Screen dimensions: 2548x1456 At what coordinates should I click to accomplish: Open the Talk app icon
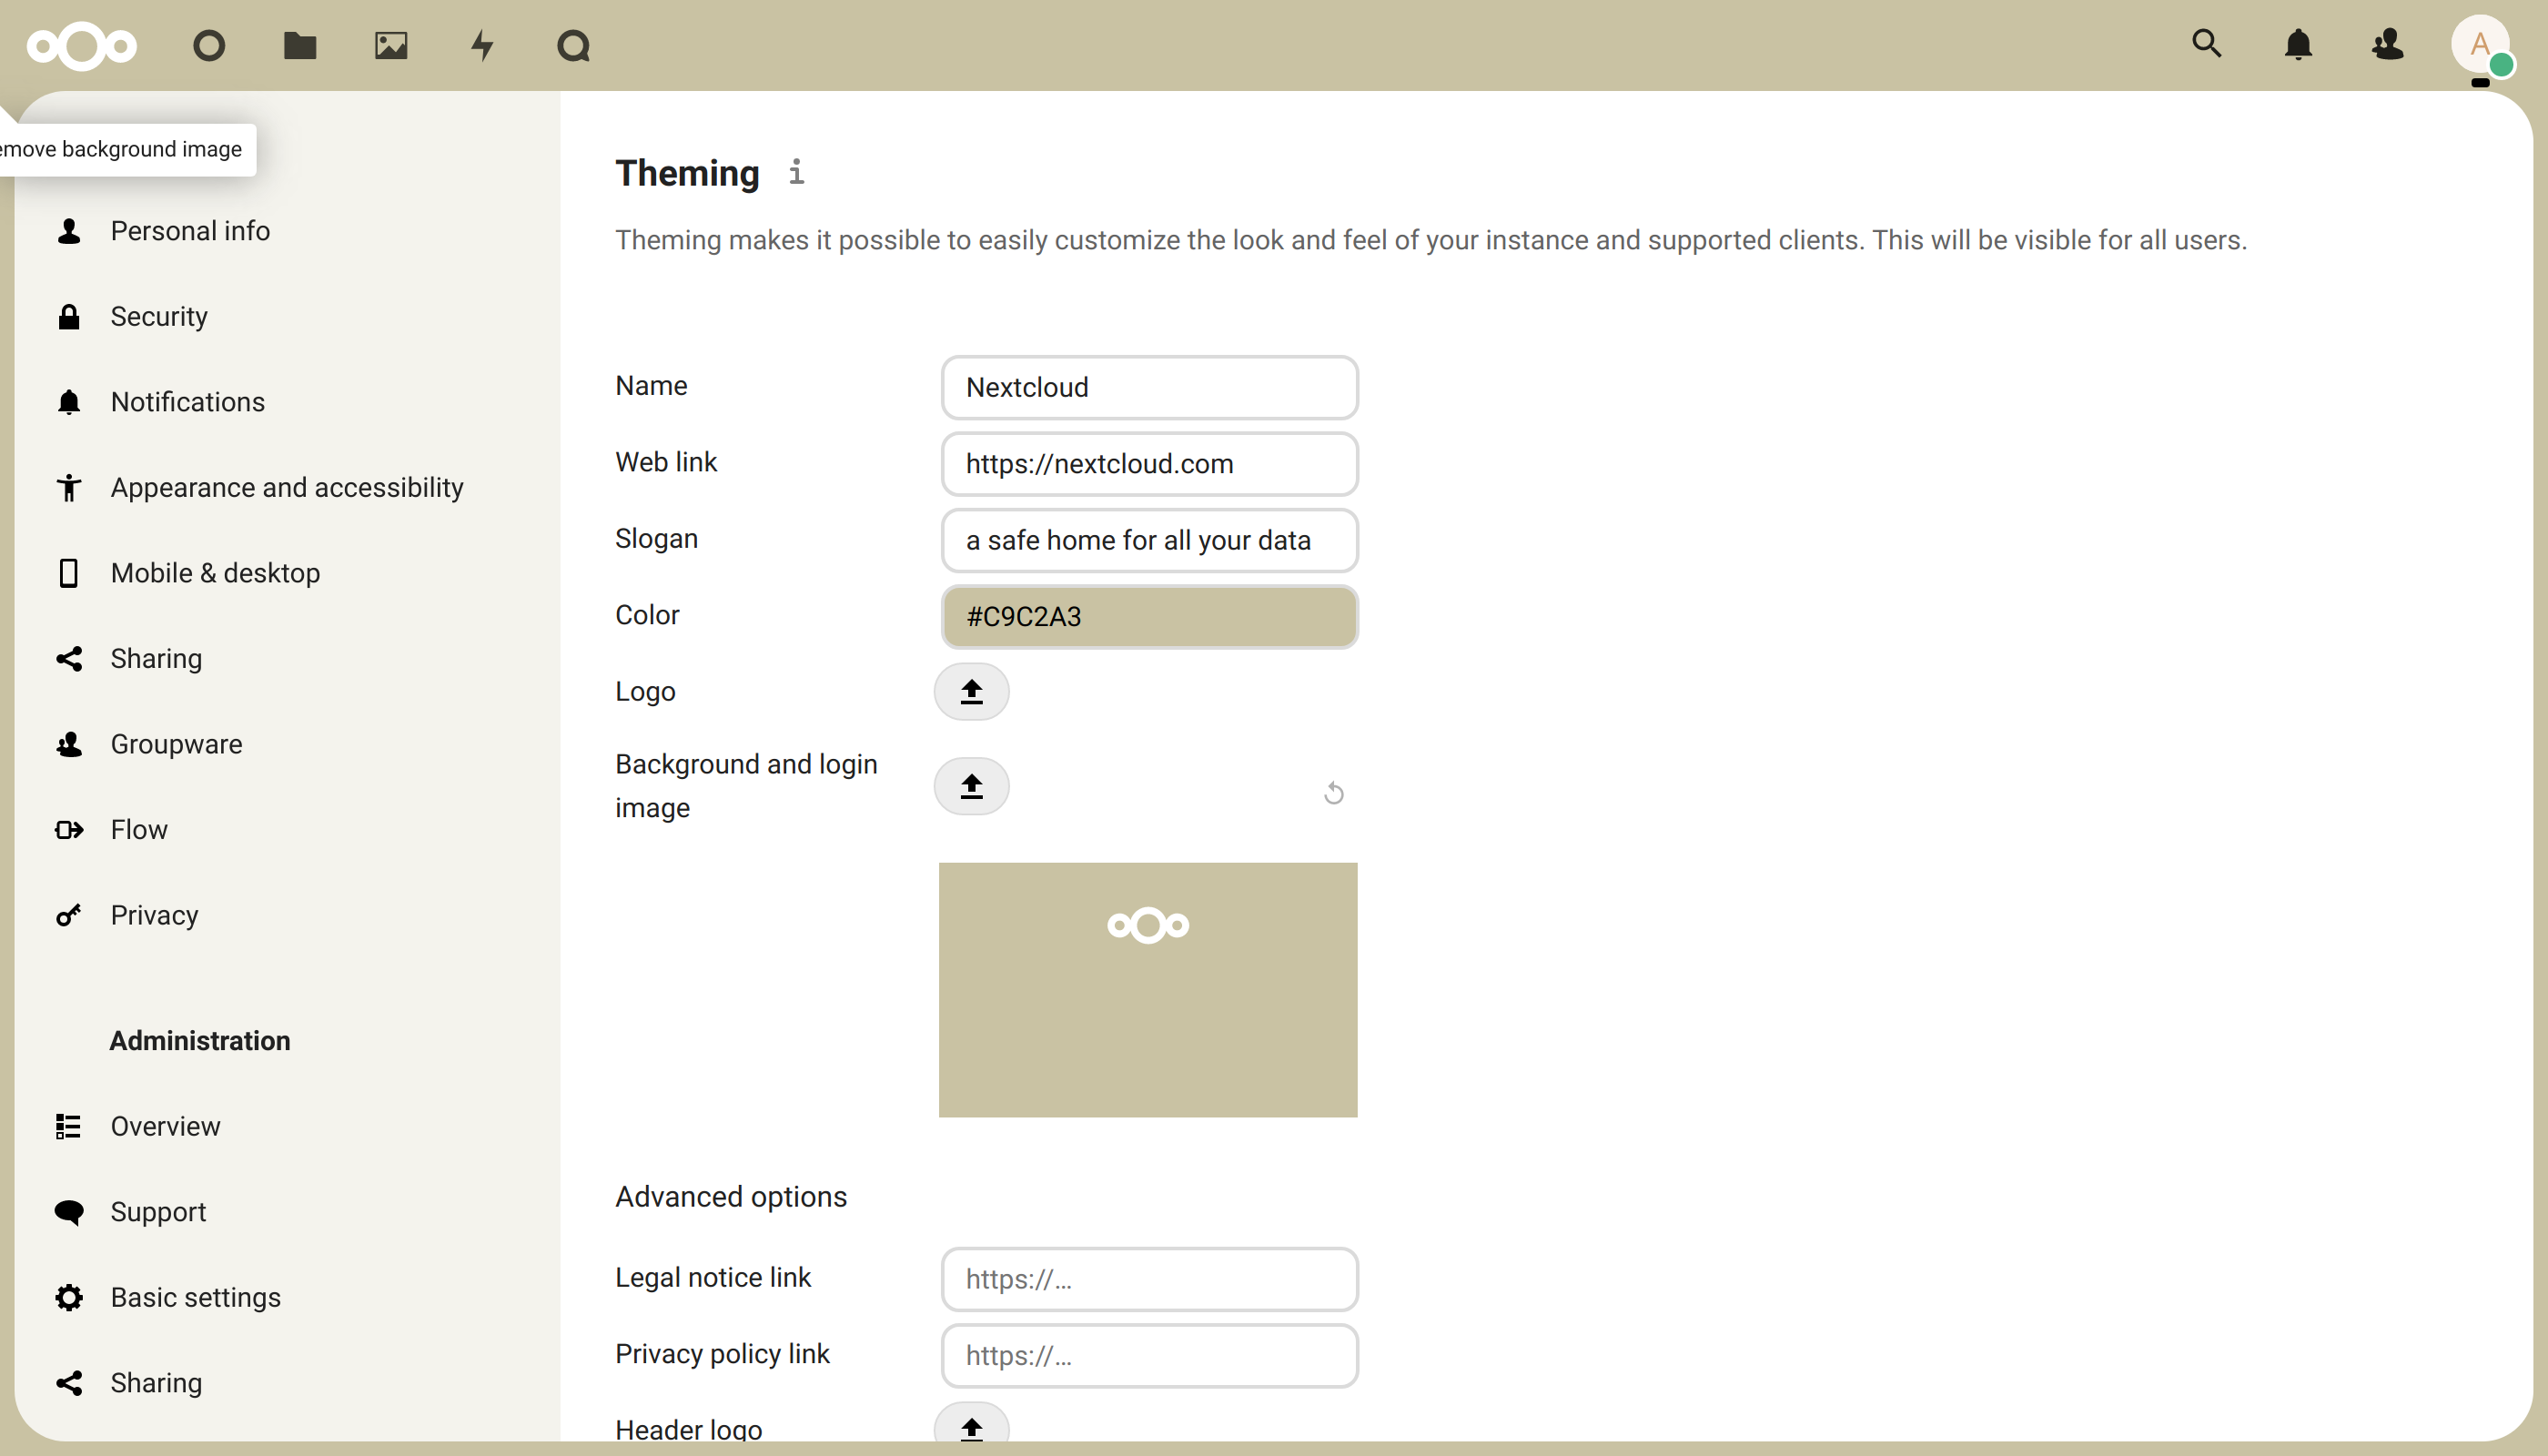(x=573, y=45)
